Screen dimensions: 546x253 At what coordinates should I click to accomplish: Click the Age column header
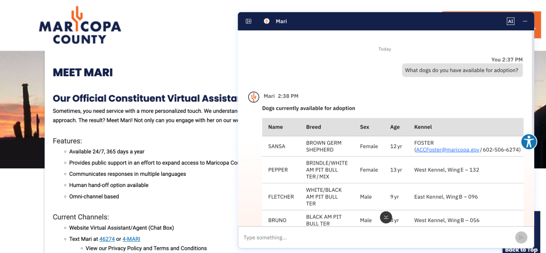tap(395, 127)
